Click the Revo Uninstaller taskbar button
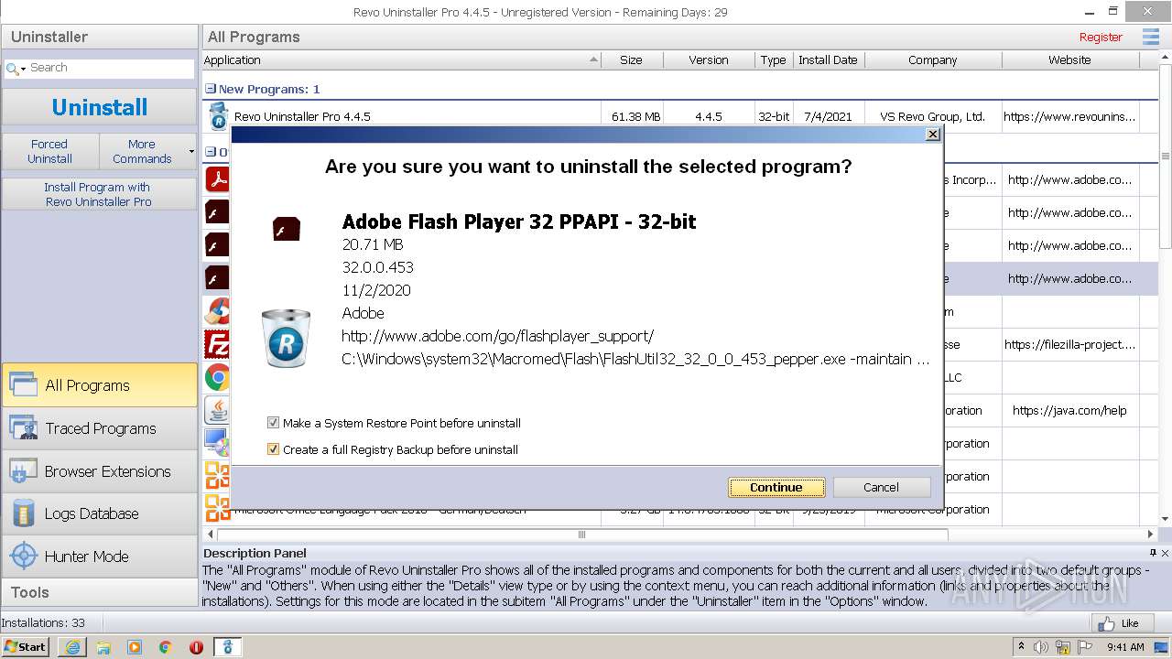 227,647
